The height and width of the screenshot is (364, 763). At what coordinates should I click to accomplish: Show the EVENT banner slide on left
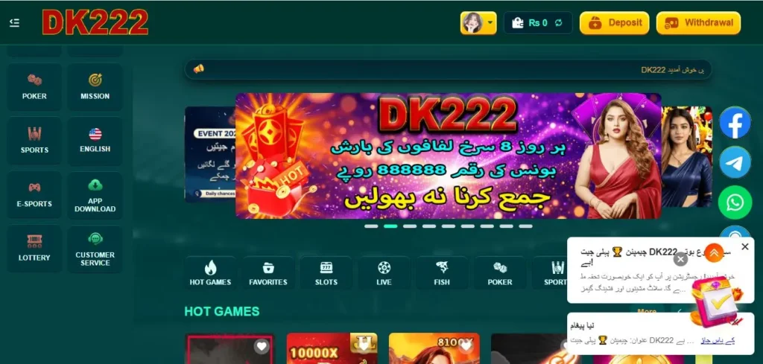coord(209,154)
